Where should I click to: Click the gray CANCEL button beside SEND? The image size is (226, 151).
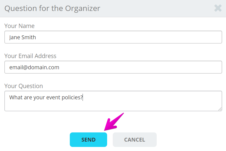coord(135,140)
